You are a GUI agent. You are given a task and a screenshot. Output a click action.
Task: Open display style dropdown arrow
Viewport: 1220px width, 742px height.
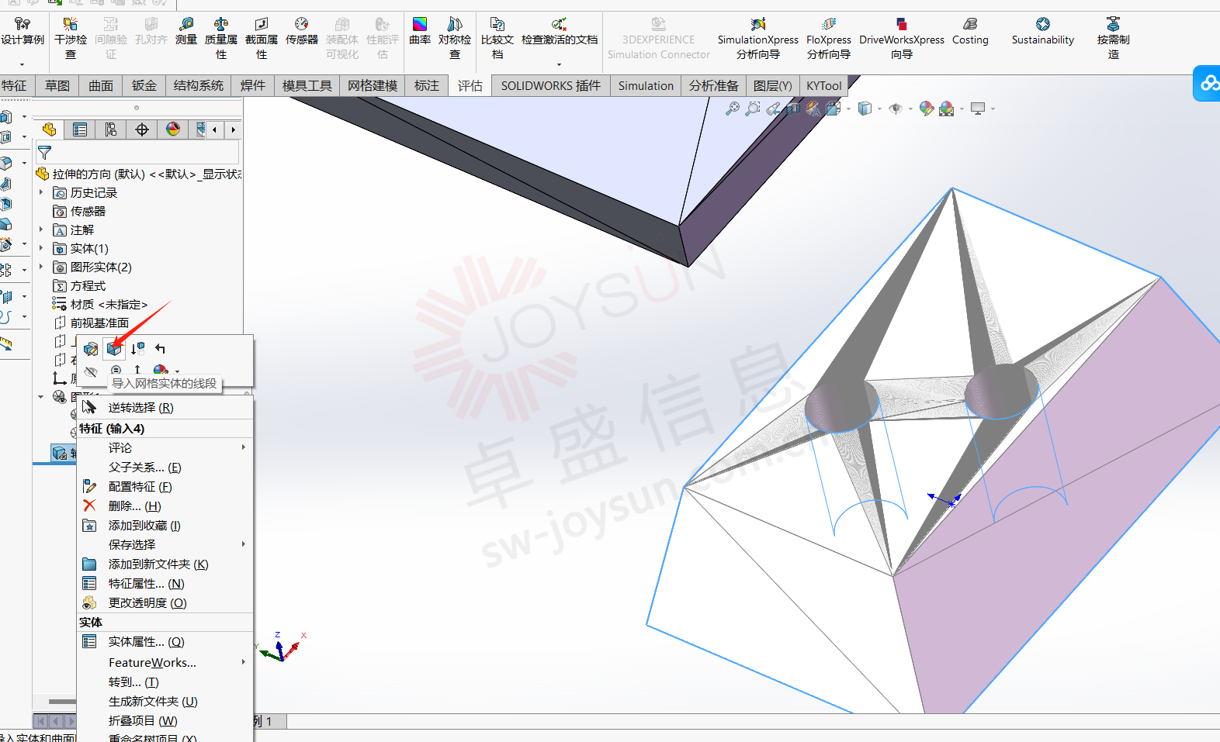coord(879,109)
